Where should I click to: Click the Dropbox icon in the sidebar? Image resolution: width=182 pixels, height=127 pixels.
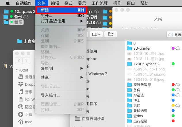(20, 84)
